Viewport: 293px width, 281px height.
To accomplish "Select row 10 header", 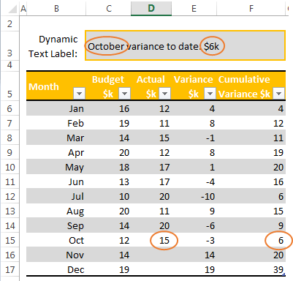I will pos(9,167).
